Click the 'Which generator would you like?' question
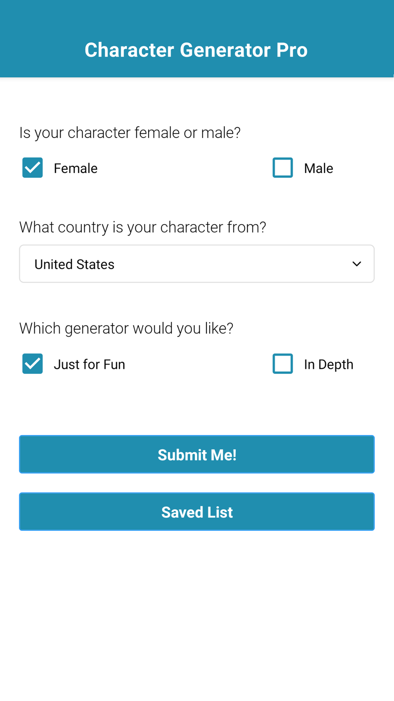Screen dimensions: 394x701 pyautogui.click(x=126, y=328)
